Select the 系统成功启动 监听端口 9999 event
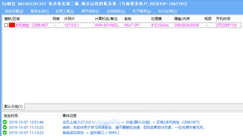 91,133
